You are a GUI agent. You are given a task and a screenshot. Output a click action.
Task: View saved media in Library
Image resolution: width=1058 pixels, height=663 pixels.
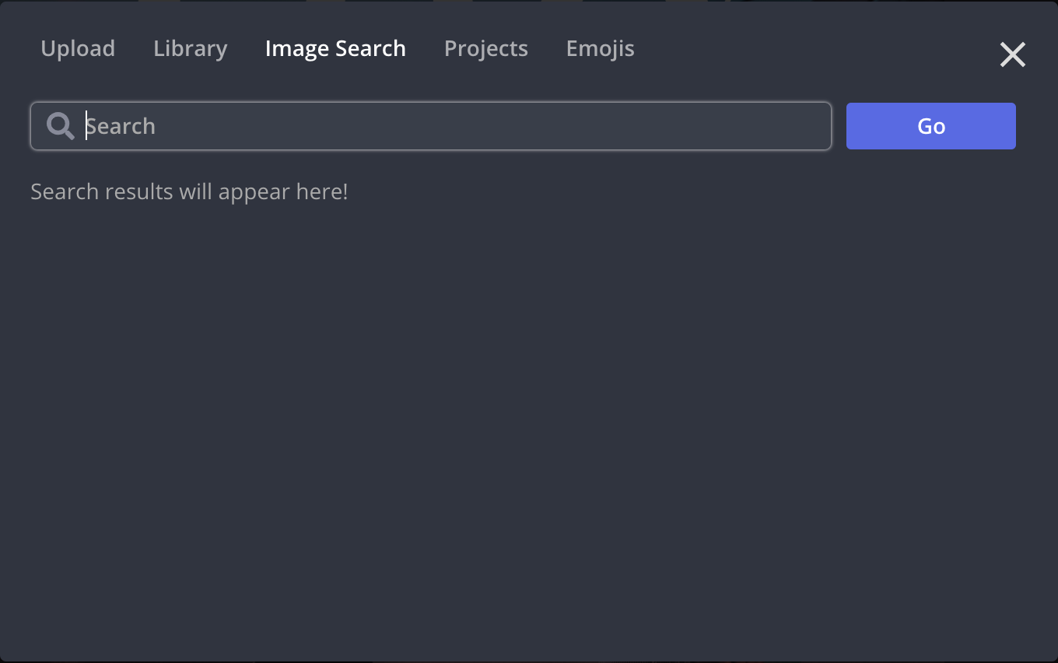coord(191,48)
